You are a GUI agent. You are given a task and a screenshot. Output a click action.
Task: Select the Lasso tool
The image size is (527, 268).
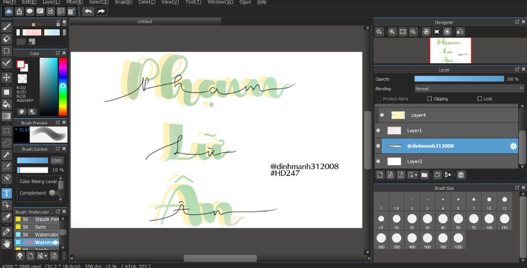[6, 142]
